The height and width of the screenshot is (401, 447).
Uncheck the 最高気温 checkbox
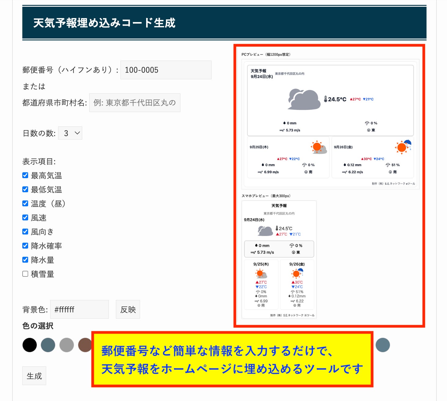click(25, 175)
